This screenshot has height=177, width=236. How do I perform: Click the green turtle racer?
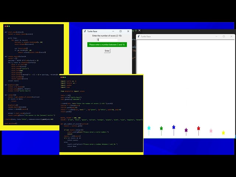tap(162, 128)
